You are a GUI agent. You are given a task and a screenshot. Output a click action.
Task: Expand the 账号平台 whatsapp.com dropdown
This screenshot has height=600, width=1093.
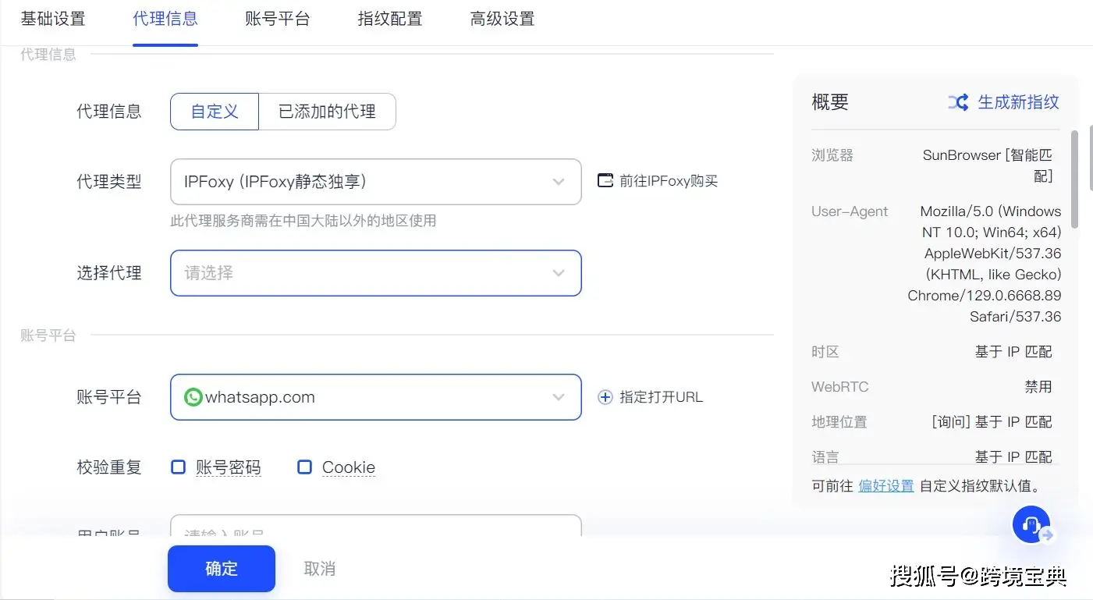click(x=375, y=397)
